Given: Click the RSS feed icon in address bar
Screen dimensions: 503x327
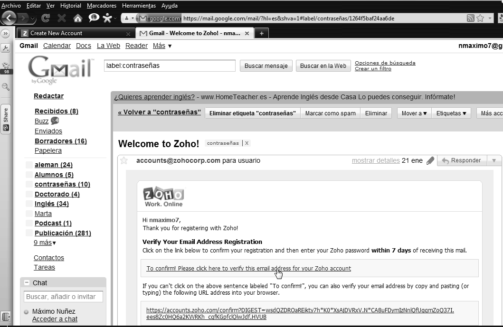Looking at the screenshot, I should pos(470,19).
